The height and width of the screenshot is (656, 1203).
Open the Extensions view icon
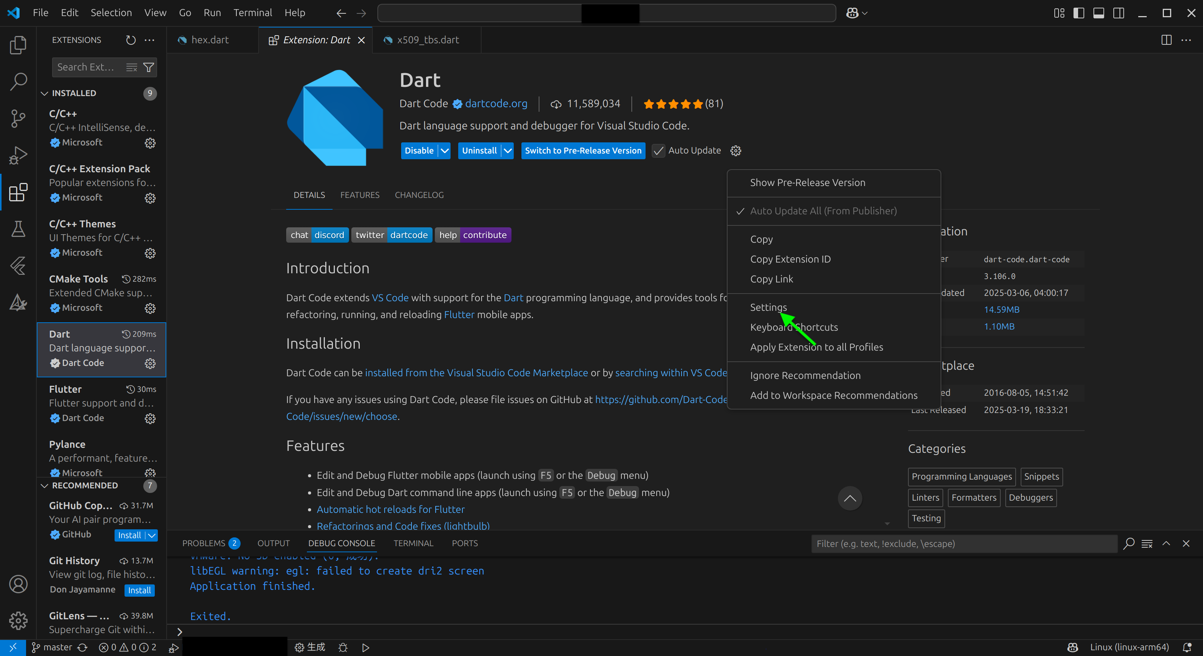click(18, 192)
